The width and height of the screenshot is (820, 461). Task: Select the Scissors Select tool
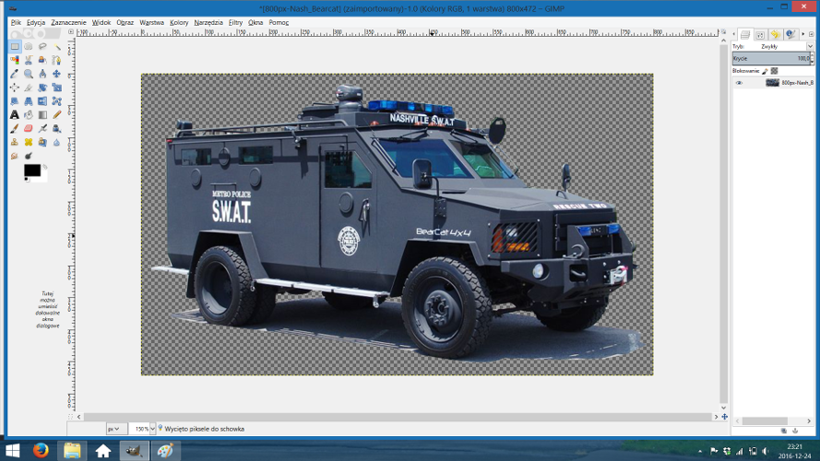(29, 60)
